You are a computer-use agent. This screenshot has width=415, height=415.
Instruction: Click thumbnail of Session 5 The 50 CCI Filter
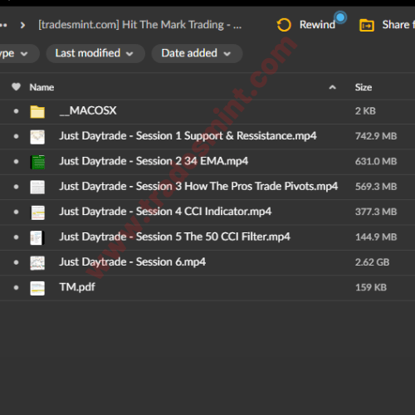pos(37,237)
